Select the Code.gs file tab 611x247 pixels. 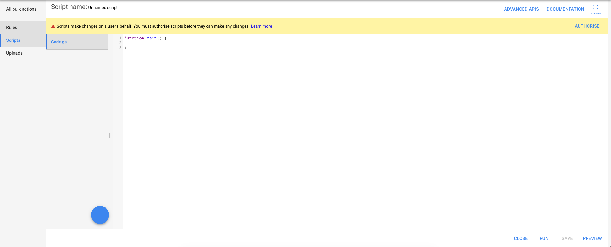coord(59,42)
